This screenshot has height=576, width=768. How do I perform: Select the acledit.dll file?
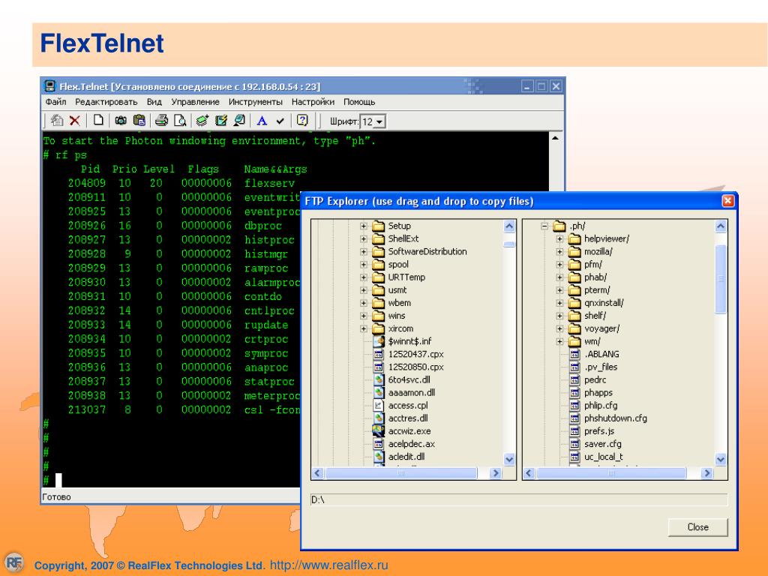(x=406, y=457)
